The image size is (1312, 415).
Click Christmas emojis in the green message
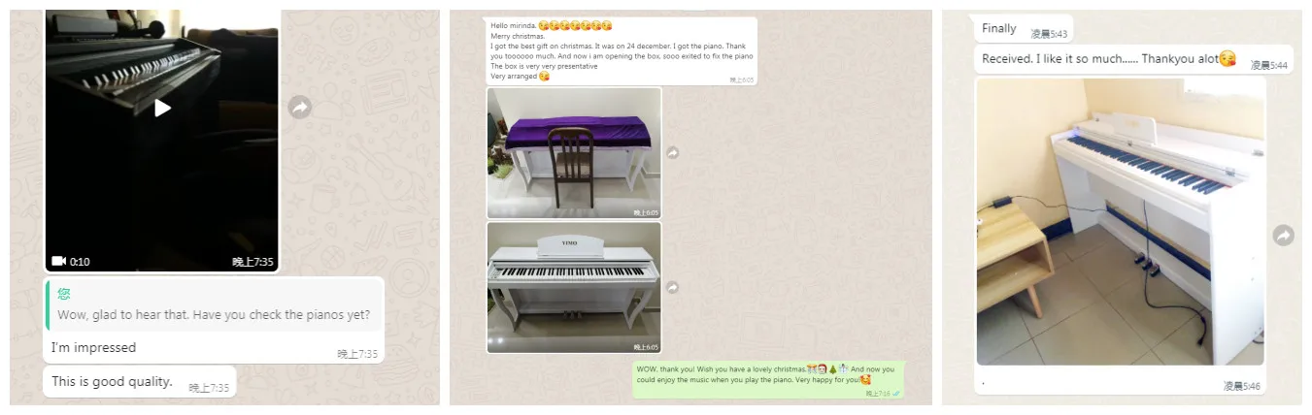[828, 368]
